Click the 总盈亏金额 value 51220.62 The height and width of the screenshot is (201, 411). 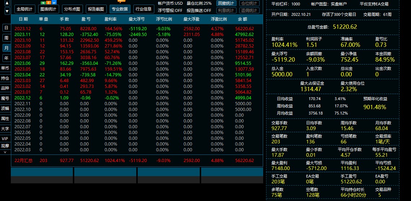[x=345, y=27]
